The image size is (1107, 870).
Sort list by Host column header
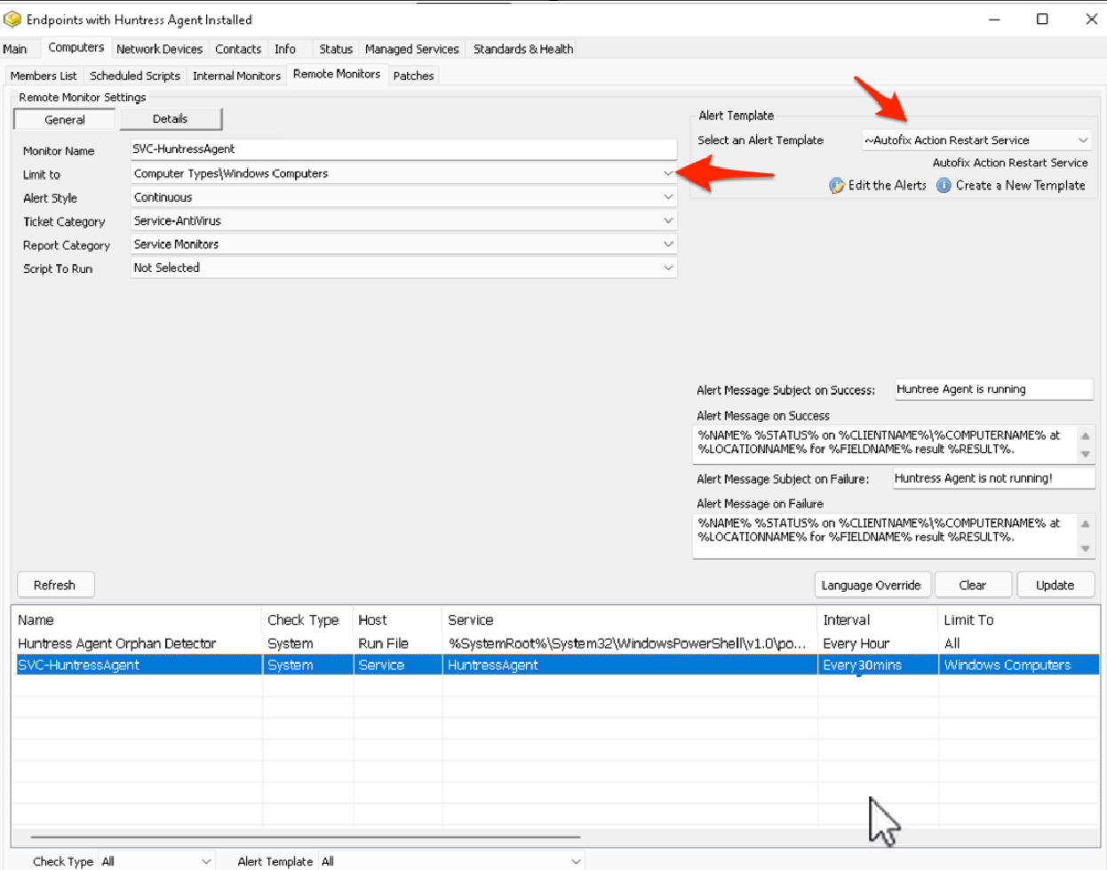(x=397, y=620)
